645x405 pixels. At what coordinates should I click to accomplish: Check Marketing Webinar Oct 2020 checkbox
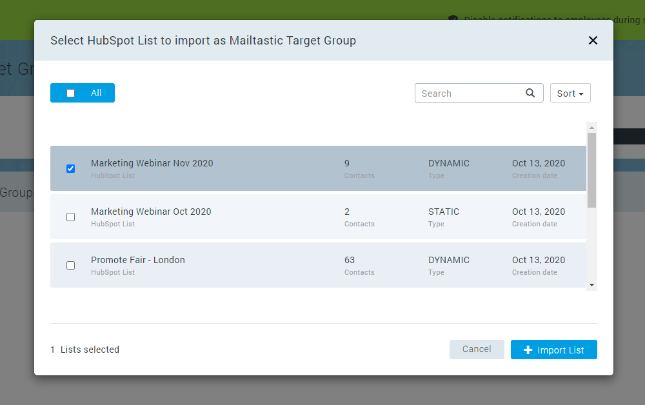pyautogui.click(x=71, y=217)
